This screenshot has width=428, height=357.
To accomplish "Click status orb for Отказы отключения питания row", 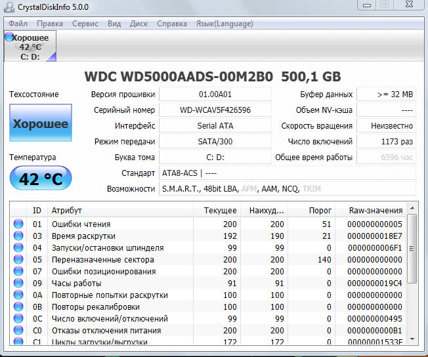I will tap(18, 330).
